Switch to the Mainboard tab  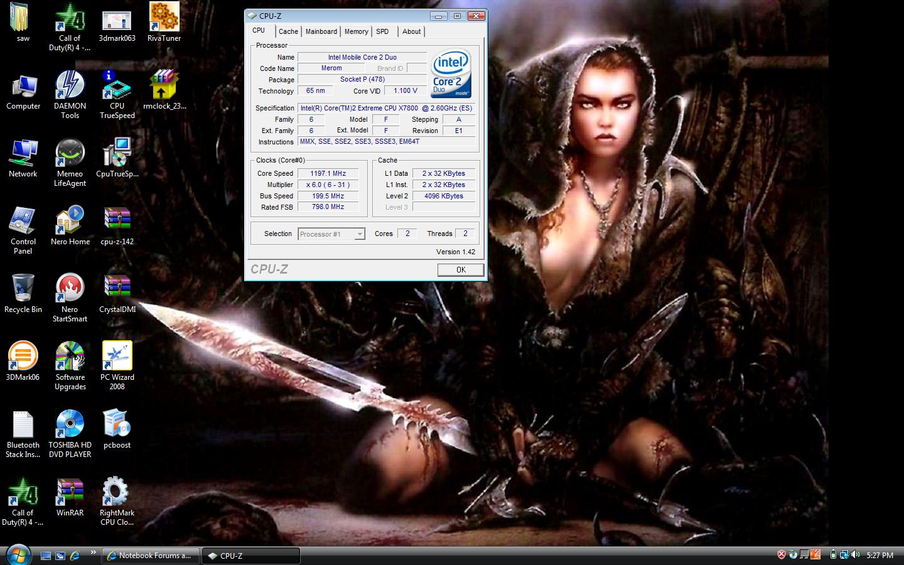click(321, 31)
